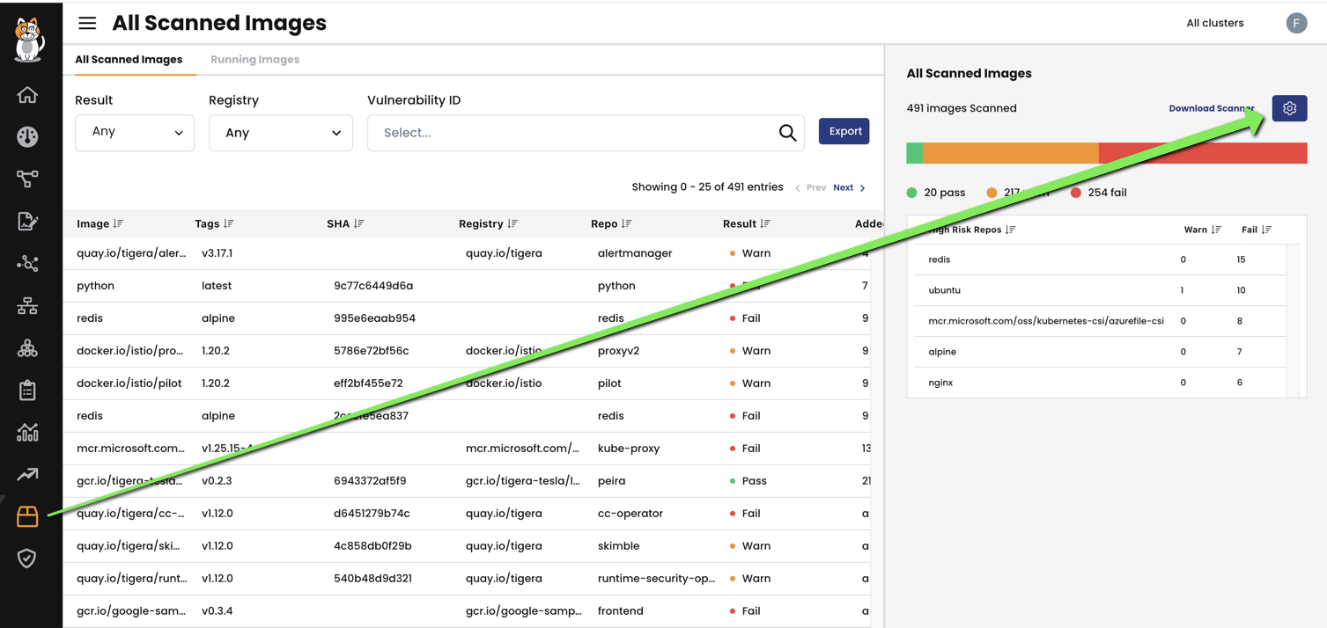Select the All Scanned Images tab
The height and width of the screenshot is (628, 1327).
129,60
